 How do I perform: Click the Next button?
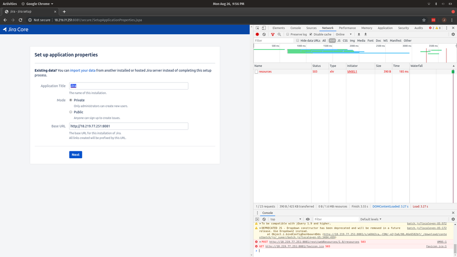tap(75, 155)
